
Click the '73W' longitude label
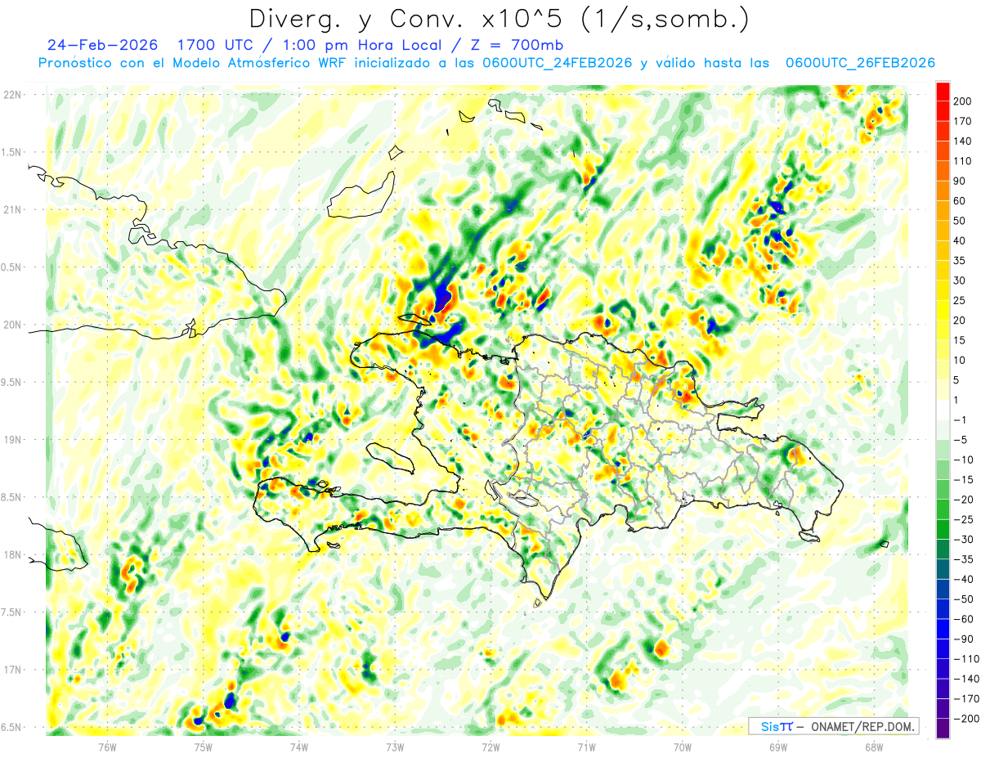(x=395, y=746)
